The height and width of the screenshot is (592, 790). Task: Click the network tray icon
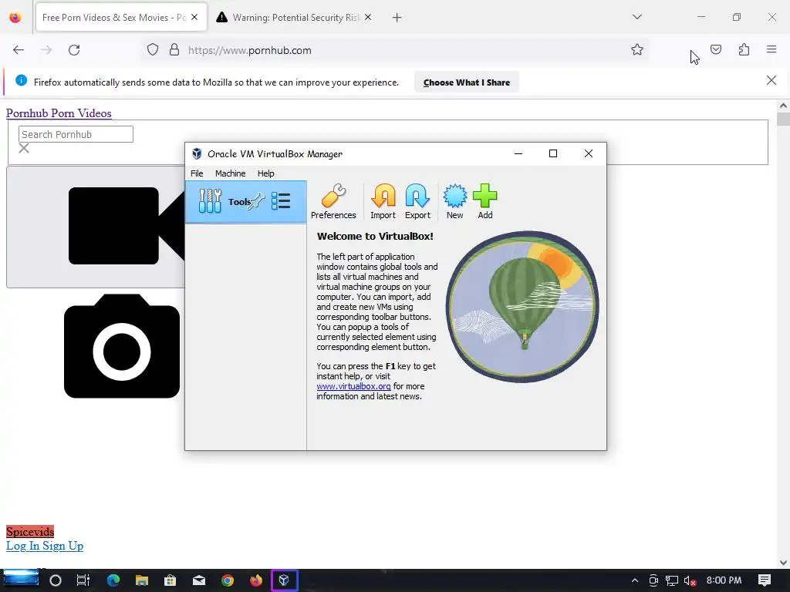point(672,580)
